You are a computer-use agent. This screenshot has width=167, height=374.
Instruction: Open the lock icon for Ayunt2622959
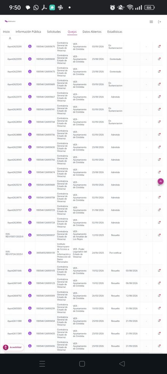click(30, 59)
